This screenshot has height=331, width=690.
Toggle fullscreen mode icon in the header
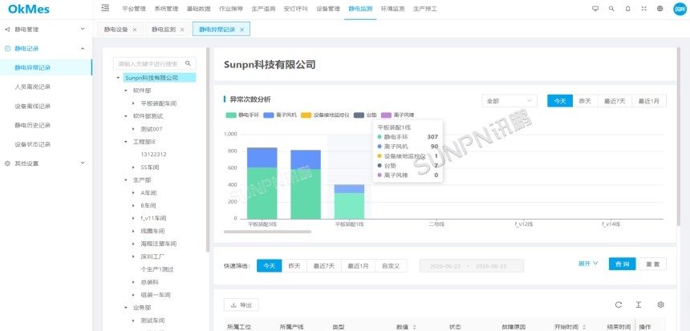tap(643, 8)
